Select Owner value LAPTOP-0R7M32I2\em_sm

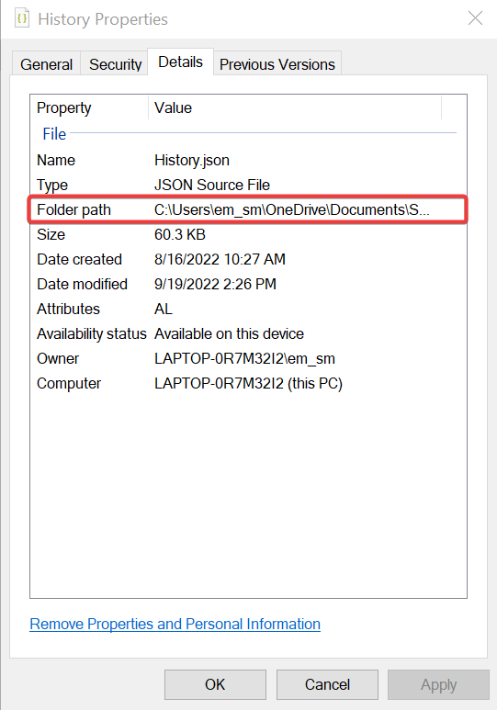tap(244, 358)
